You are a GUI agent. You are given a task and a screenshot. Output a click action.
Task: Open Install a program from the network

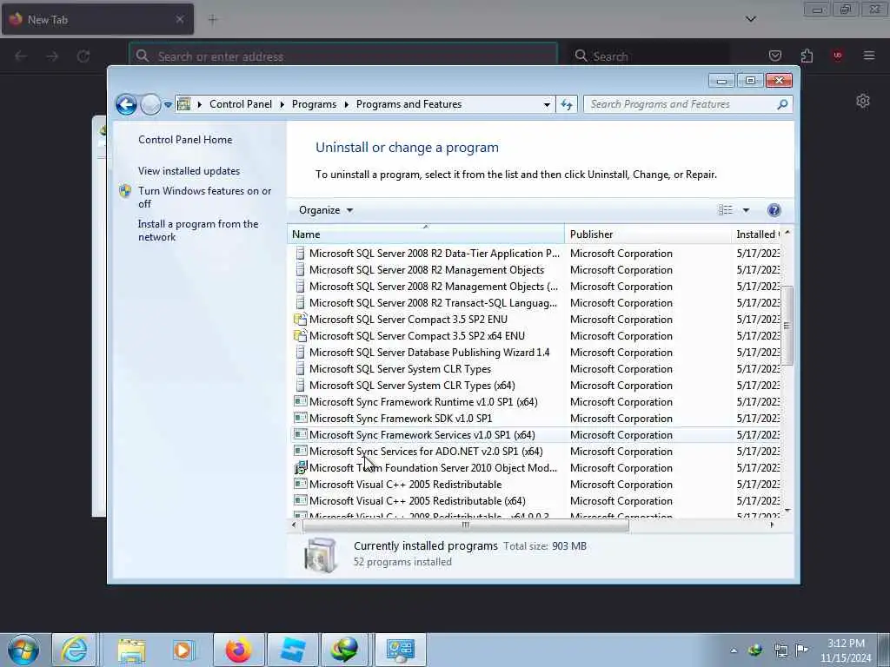tap(198, 230)
